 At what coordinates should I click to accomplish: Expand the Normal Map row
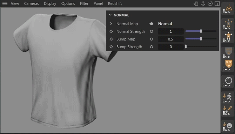[111, 24]
